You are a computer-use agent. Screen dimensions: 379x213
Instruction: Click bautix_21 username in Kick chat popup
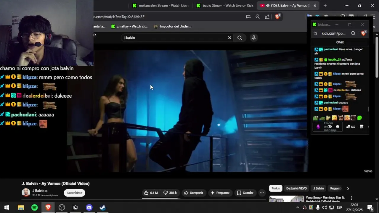click(334, 60)
